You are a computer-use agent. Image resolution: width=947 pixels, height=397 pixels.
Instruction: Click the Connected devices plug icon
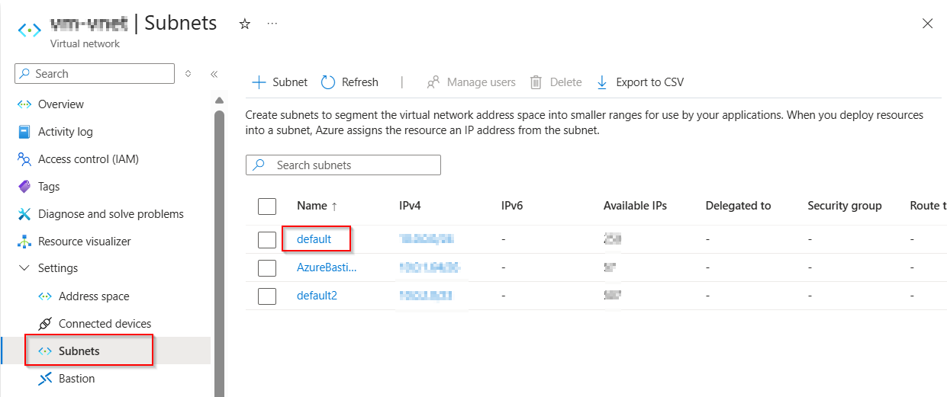click(x=45, y=324)
